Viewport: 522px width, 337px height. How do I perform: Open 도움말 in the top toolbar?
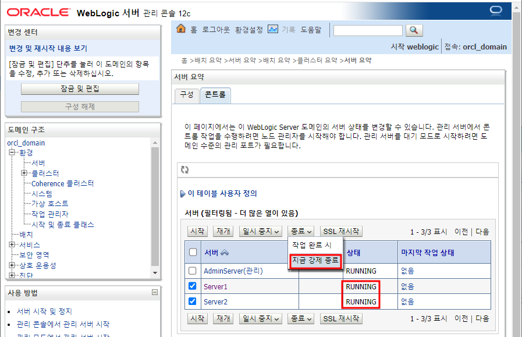[311, 30]
